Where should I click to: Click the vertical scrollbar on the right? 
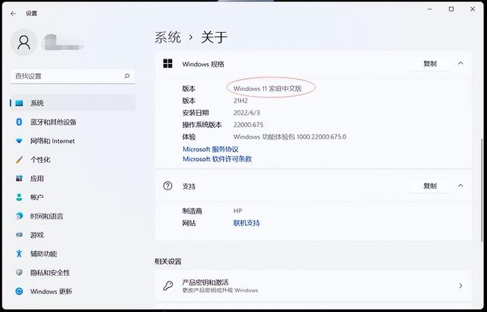482,189
